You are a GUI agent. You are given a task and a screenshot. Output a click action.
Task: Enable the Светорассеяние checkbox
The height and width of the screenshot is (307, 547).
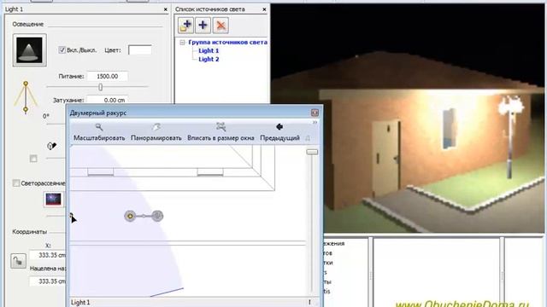tap(16, 183)
